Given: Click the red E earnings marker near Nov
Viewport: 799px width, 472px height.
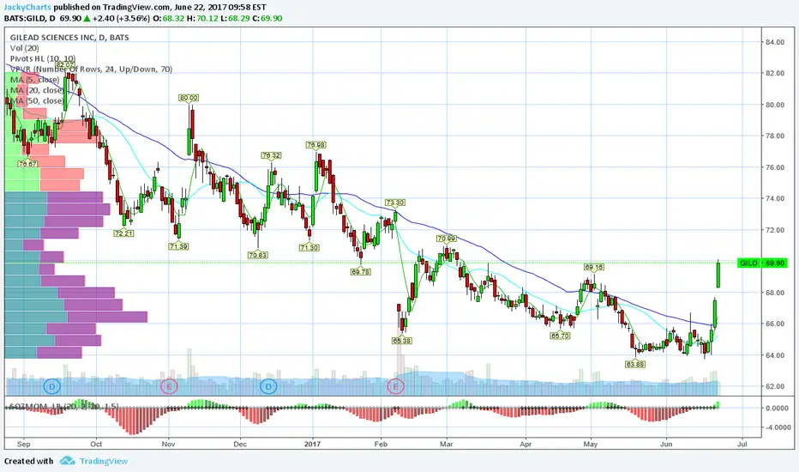Looking at the screenshot, I should point(169,386).
